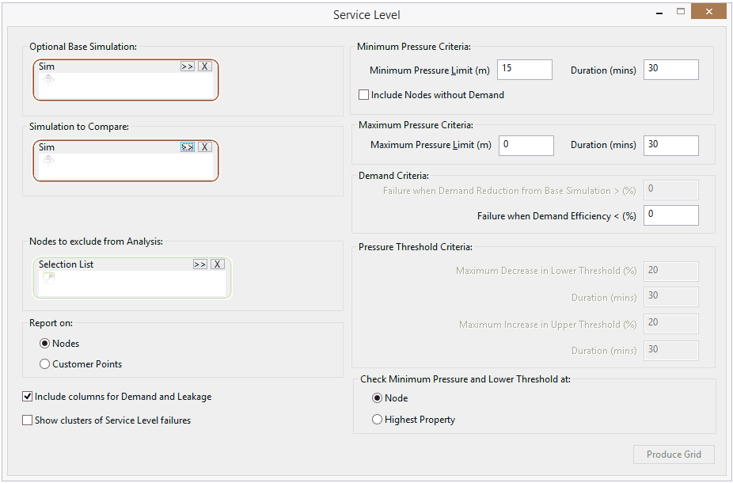This screenshot has height=483, width=733.
Task: Click the Minimum Pressure Limit input field
Action: click(524, 69)
